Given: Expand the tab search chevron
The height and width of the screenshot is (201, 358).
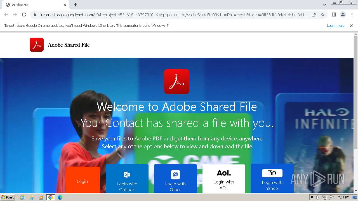Looking at the screenshot, I should point(324,5).
